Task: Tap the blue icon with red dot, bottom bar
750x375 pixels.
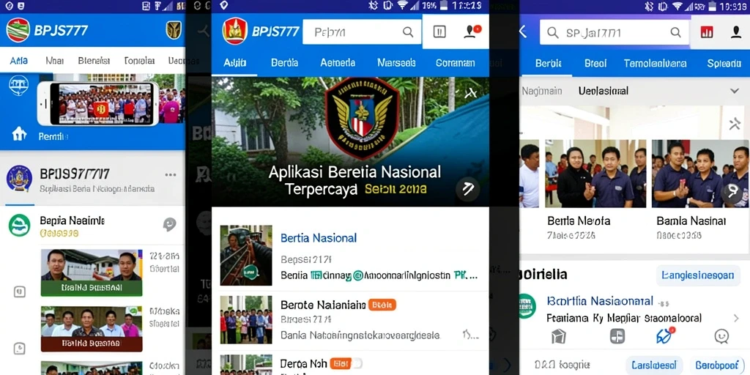Action: (665, 335)
